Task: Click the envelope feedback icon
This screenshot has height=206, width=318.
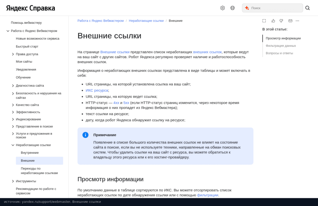Action: (290, 21)
